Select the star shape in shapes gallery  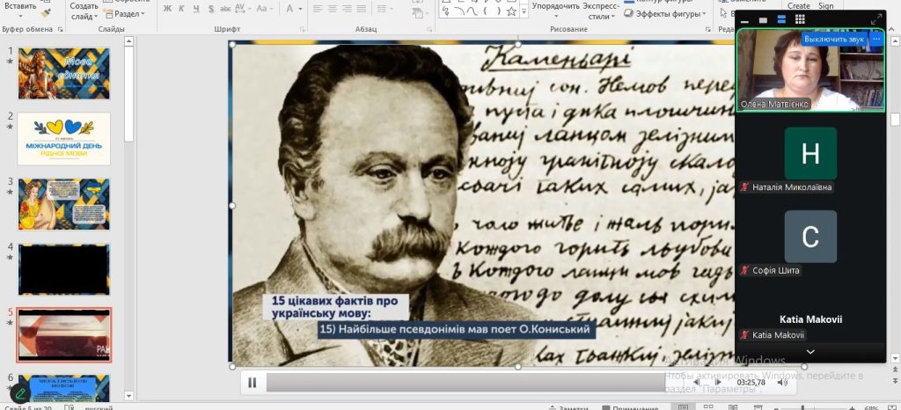click(x=511, y=11)
